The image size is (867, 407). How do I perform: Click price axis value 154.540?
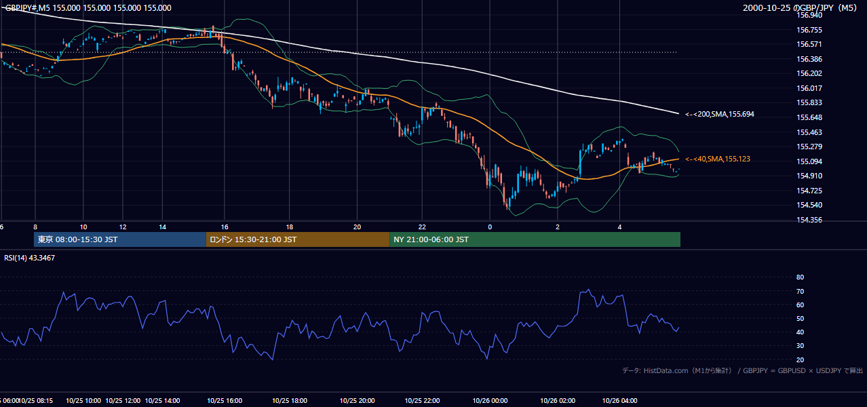point(809,205)
